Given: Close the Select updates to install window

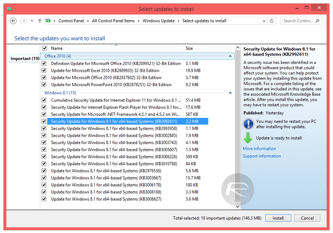Looking at the screenshot, I should click(x=319, y=8).
